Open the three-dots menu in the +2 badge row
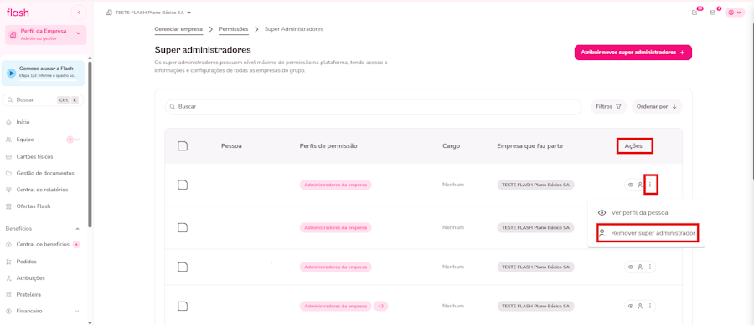 click(650, 306)
